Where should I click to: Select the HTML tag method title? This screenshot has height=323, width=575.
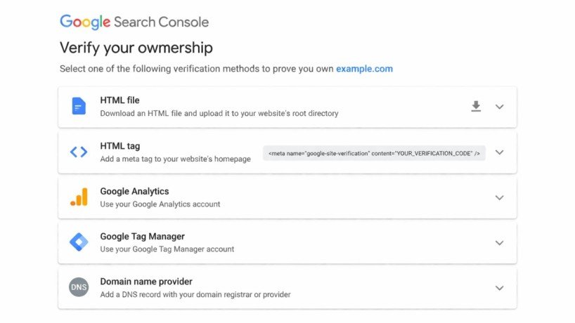pos(119,146)
